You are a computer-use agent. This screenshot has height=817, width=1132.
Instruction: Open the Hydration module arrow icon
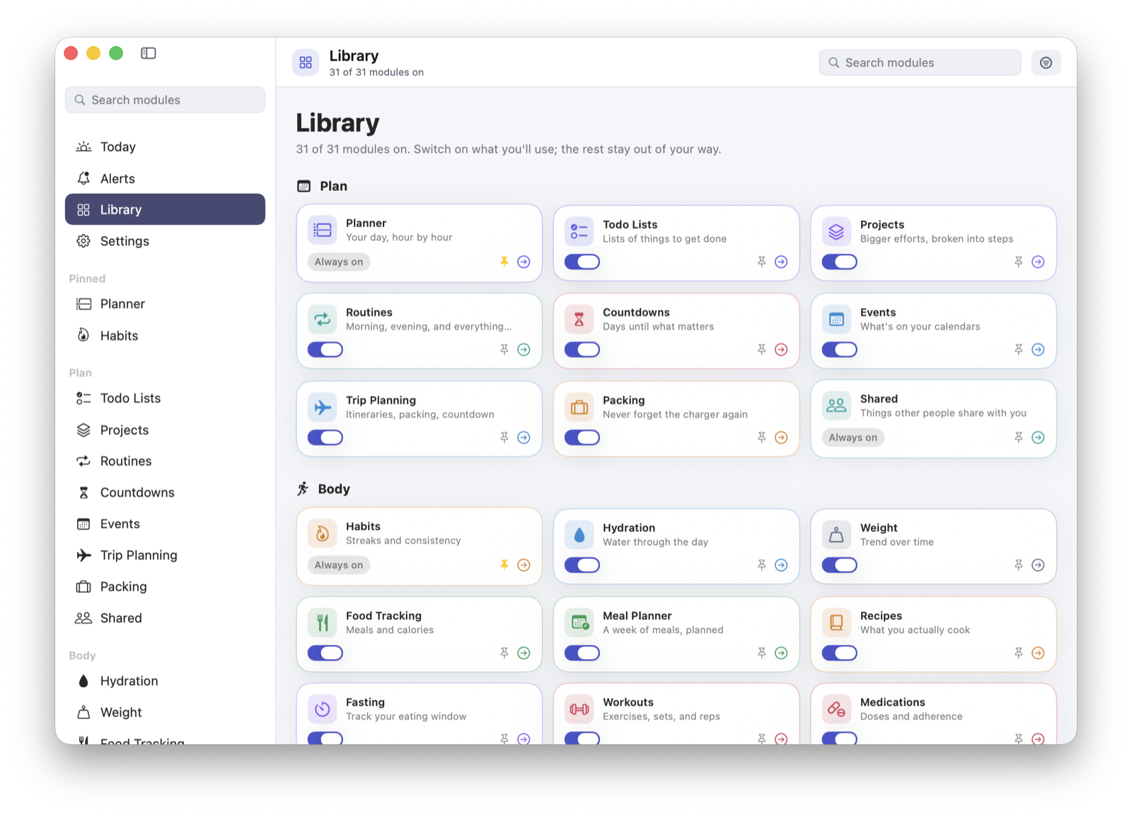coord(781,564)
